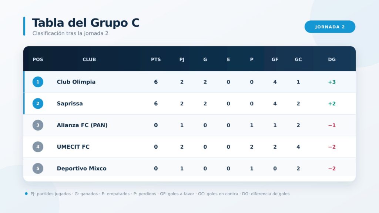379x213 pixels.
Task: Click the Tabla del Grupo C title
Action: click(86, 23)
